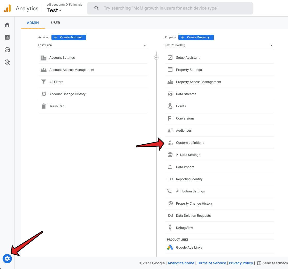This screenshot has height=269, width=288.
Task: Click the Property Change History clock icon
Action: tap(170, 203)
